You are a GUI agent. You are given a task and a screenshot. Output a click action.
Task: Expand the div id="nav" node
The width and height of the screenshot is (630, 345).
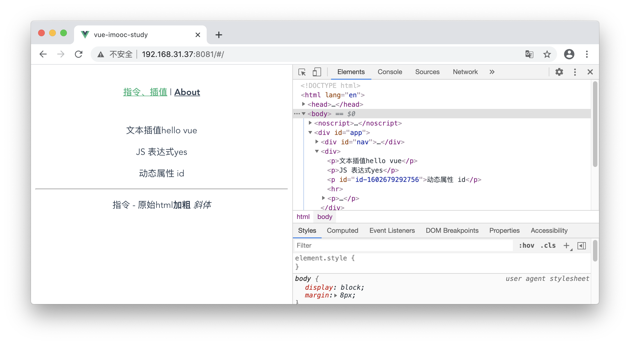pos(317,142)
